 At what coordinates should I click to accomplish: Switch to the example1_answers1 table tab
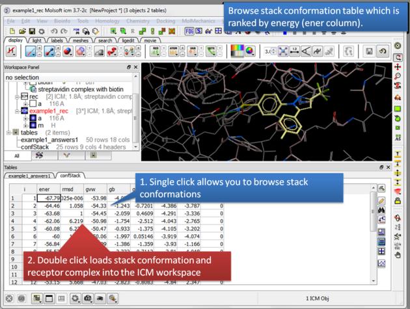(x=31, y=176)
